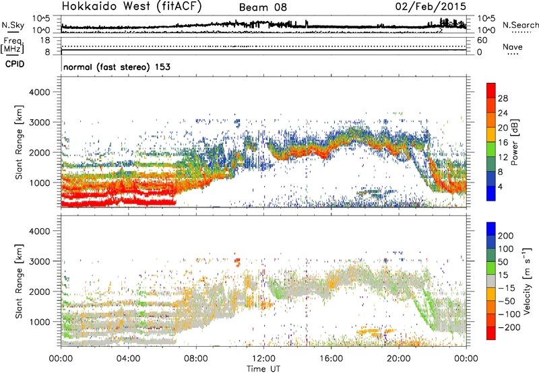Screen dimensions: 539x373
Task: Click the '-200' label on the Velocity colorbar
Action: pos(509,327)
